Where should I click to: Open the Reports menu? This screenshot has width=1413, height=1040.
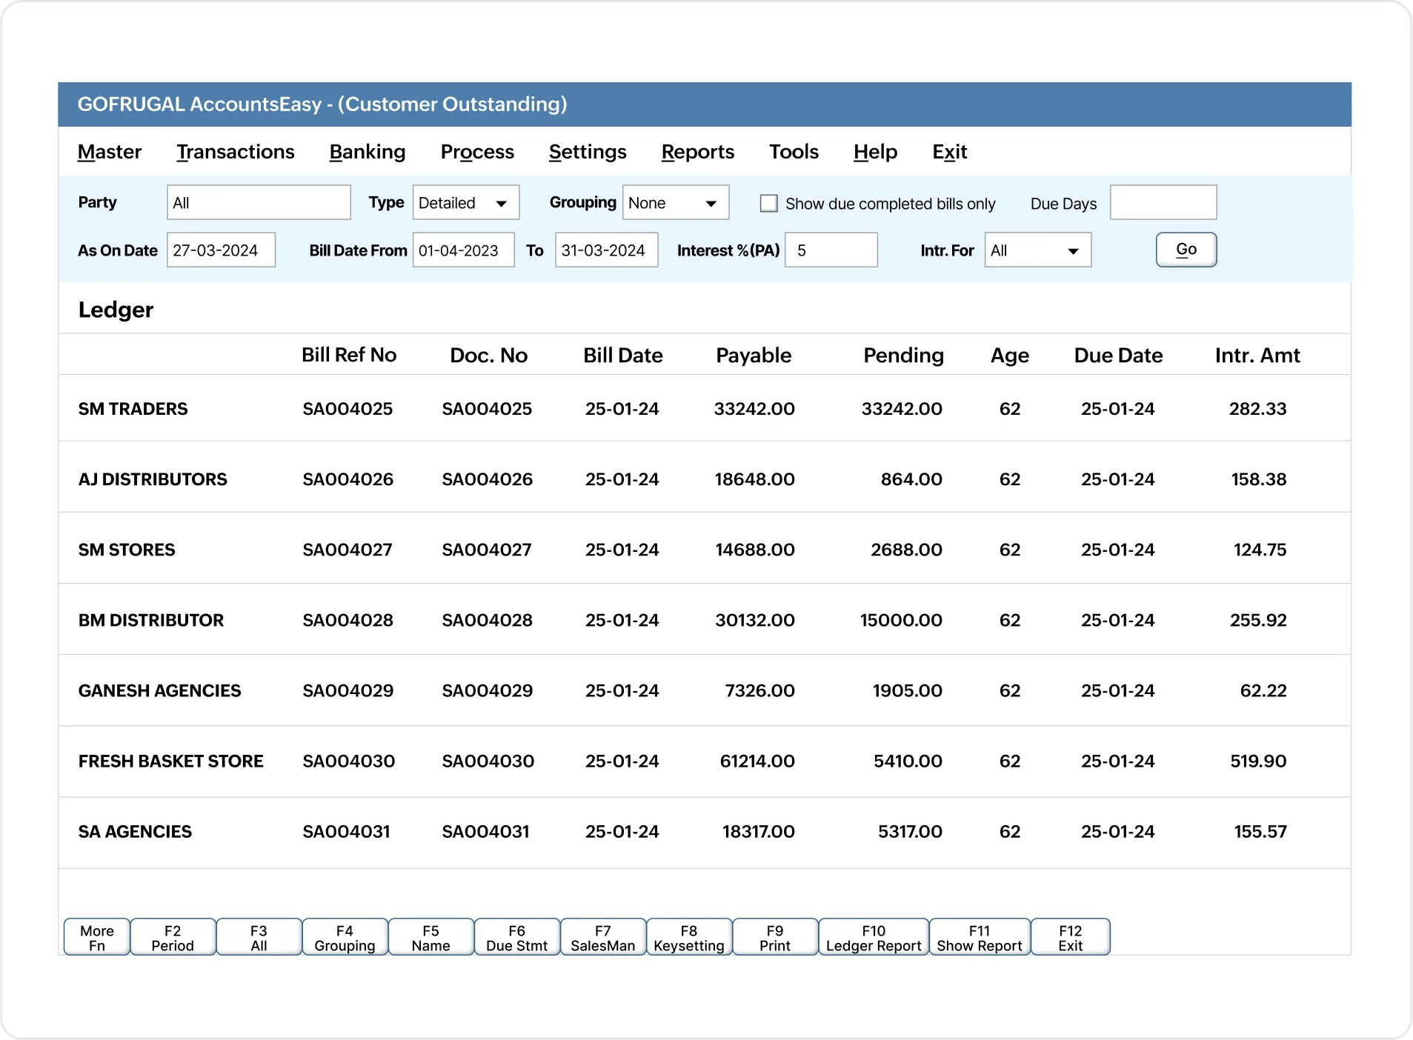tap(696, 151)
